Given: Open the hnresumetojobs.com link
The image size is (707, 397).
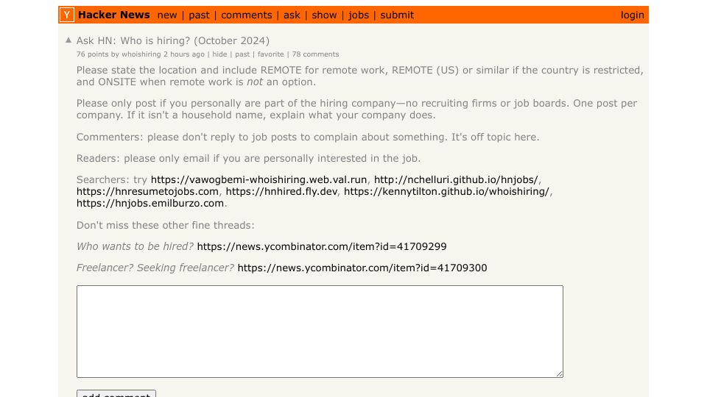Looking at the screenshot, I should tap(147, 191).
